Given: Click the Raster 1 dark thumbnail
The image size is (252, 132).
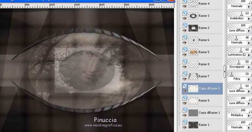Looking at the screenshot, I should point(193,125).
